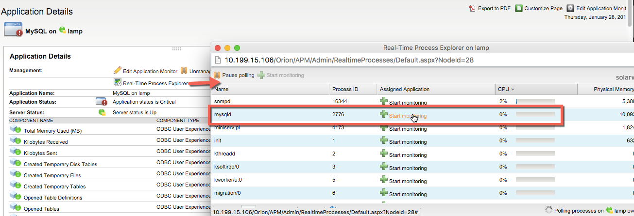This screenshot has height=216, width=634.
Task: Click the green plus in init row
Action: (383, 140)
